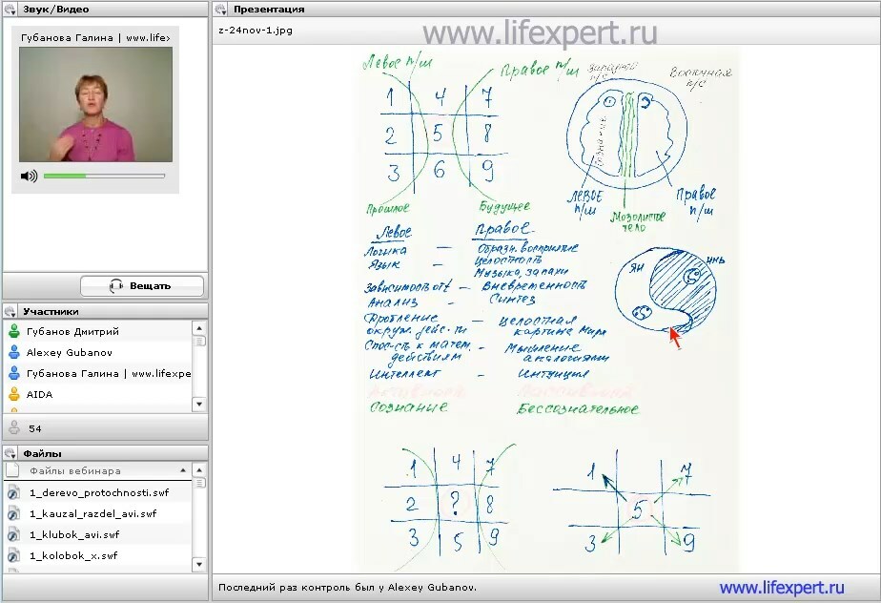Image resolution: width=881 pixels, height=603 pixels.
Task: Click the swf icon of 1_kolobok_x.swf
Action: click(x=13, y=556)
